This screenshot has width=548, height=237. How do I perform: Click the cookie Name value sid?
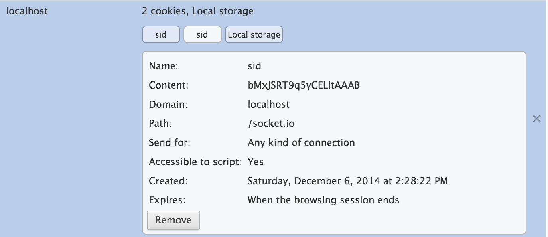(254, 66)
